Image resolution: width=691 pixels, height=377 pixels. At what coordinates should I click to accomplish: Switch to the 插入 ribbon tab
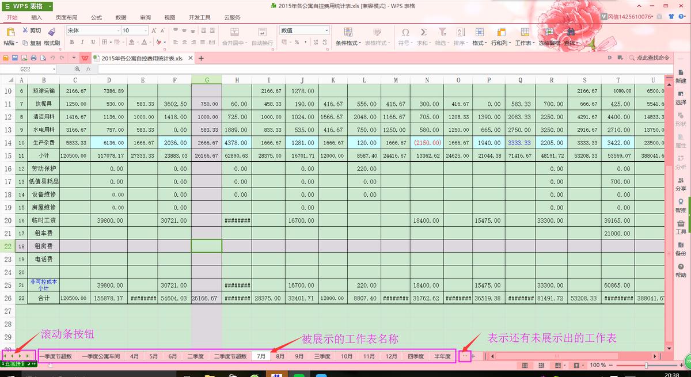pyautogui.click(x=36, y=18)
